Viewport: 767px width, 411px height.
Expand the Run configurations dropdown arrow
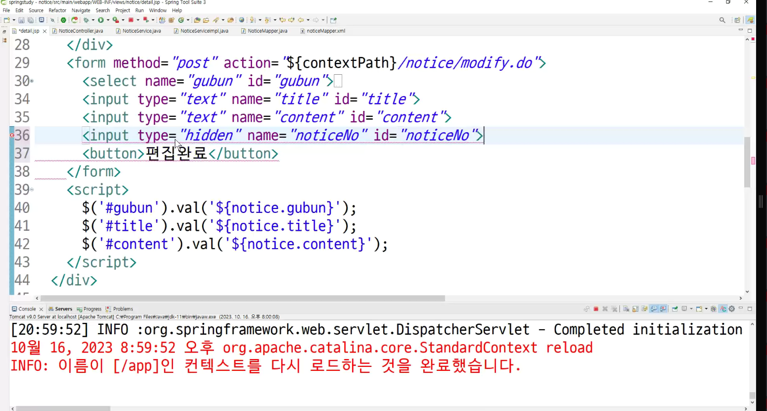108,20
